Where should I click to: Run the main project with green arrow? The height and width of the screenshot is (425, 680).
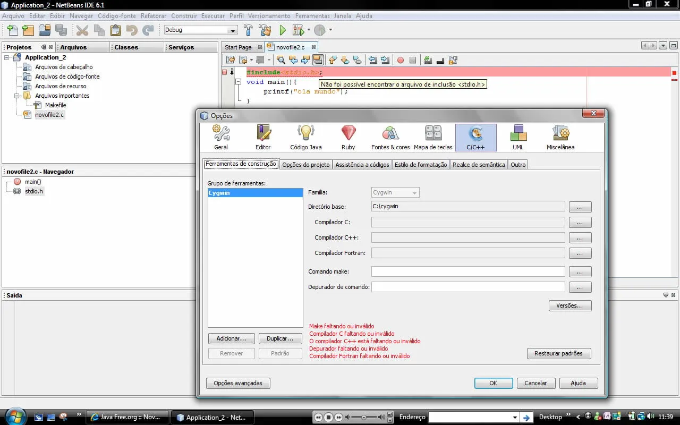click(x=283, y=30)
